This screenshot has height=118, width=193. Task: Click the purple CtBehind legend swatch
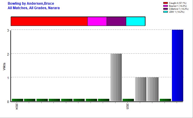coord(165,9)
